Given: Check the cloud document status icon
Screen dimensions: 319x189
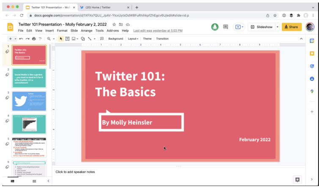Looking at the screenshot, I should click(x=128, y=25).
